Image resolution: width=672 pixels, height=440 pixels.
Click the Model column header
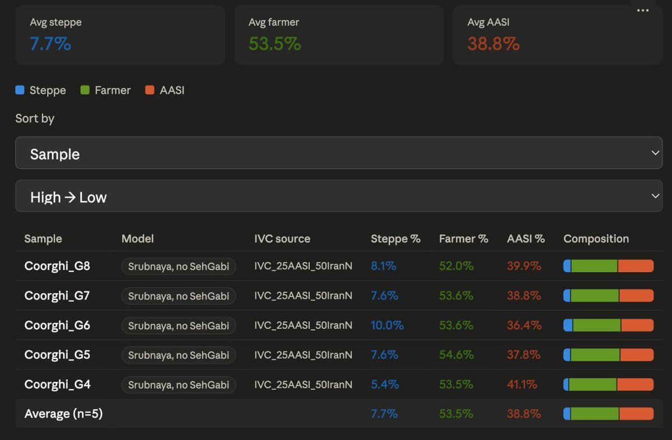pos(137,239)
